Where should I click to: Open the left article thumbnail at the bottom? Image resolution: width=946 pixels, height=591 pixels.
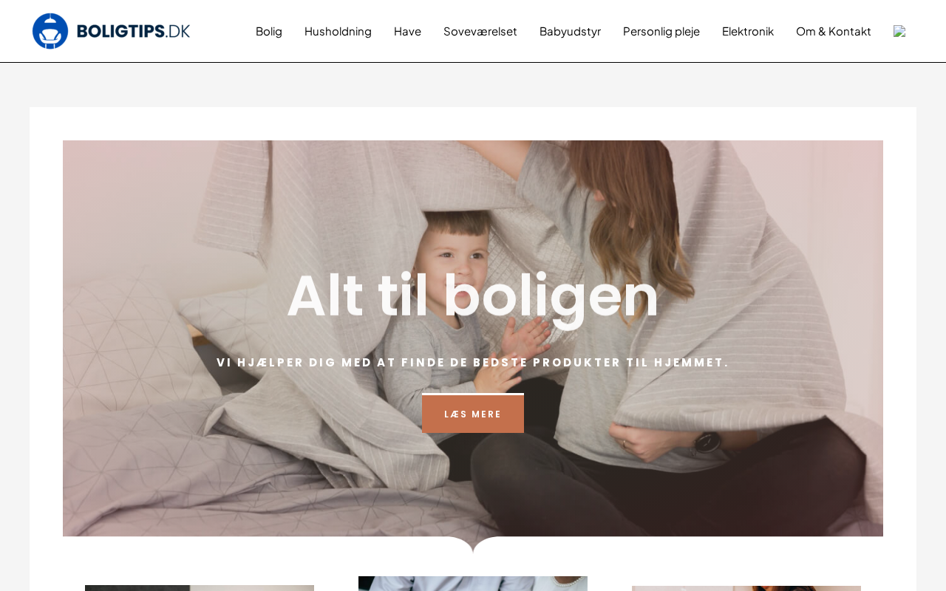point(200,588)
